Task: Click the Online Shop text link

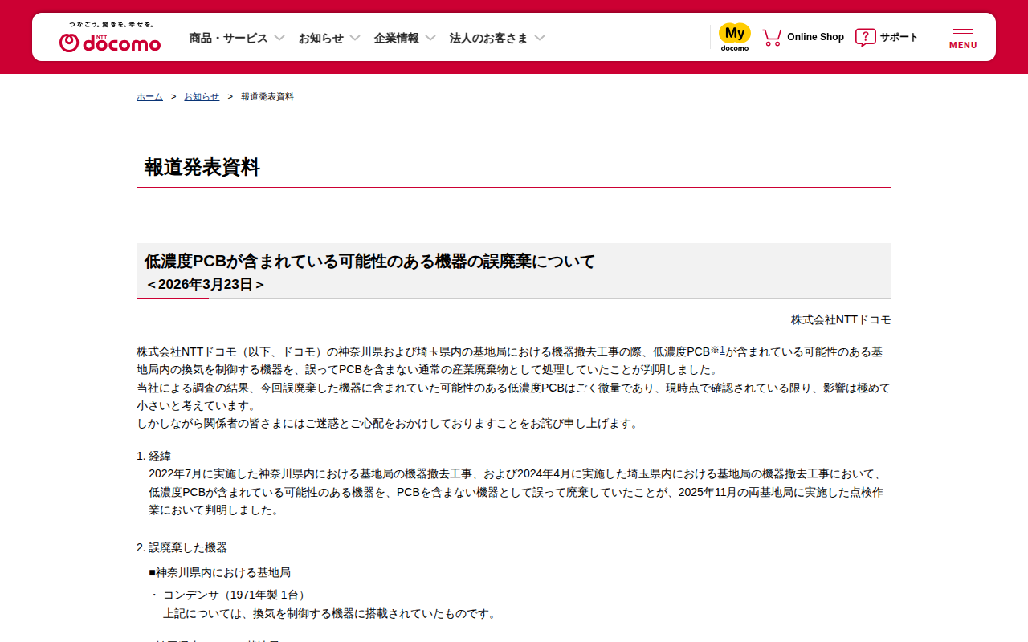Action: 815,37
